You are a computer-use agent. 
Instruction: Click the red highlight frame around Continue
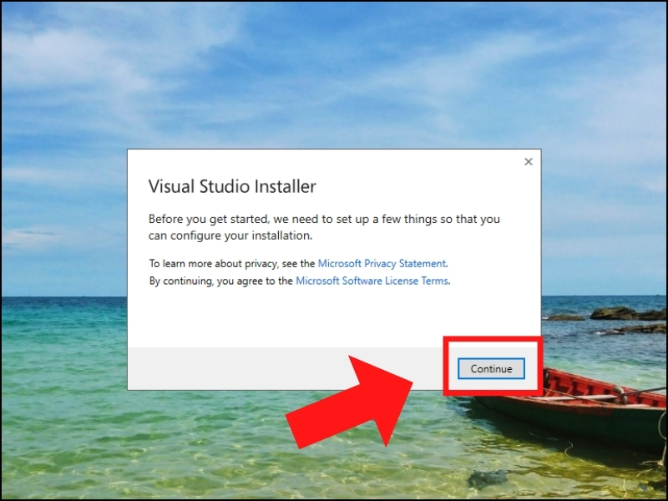click(x=493, y=339)
